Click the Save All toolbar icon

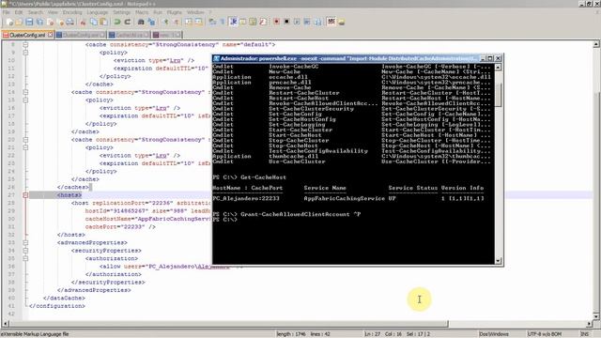(39, 22)
